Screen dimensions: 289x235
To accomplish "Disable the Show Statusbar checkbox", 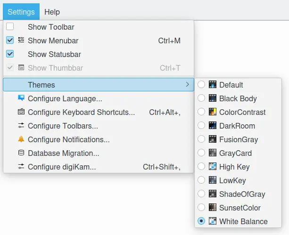I will tap(10, 54).
